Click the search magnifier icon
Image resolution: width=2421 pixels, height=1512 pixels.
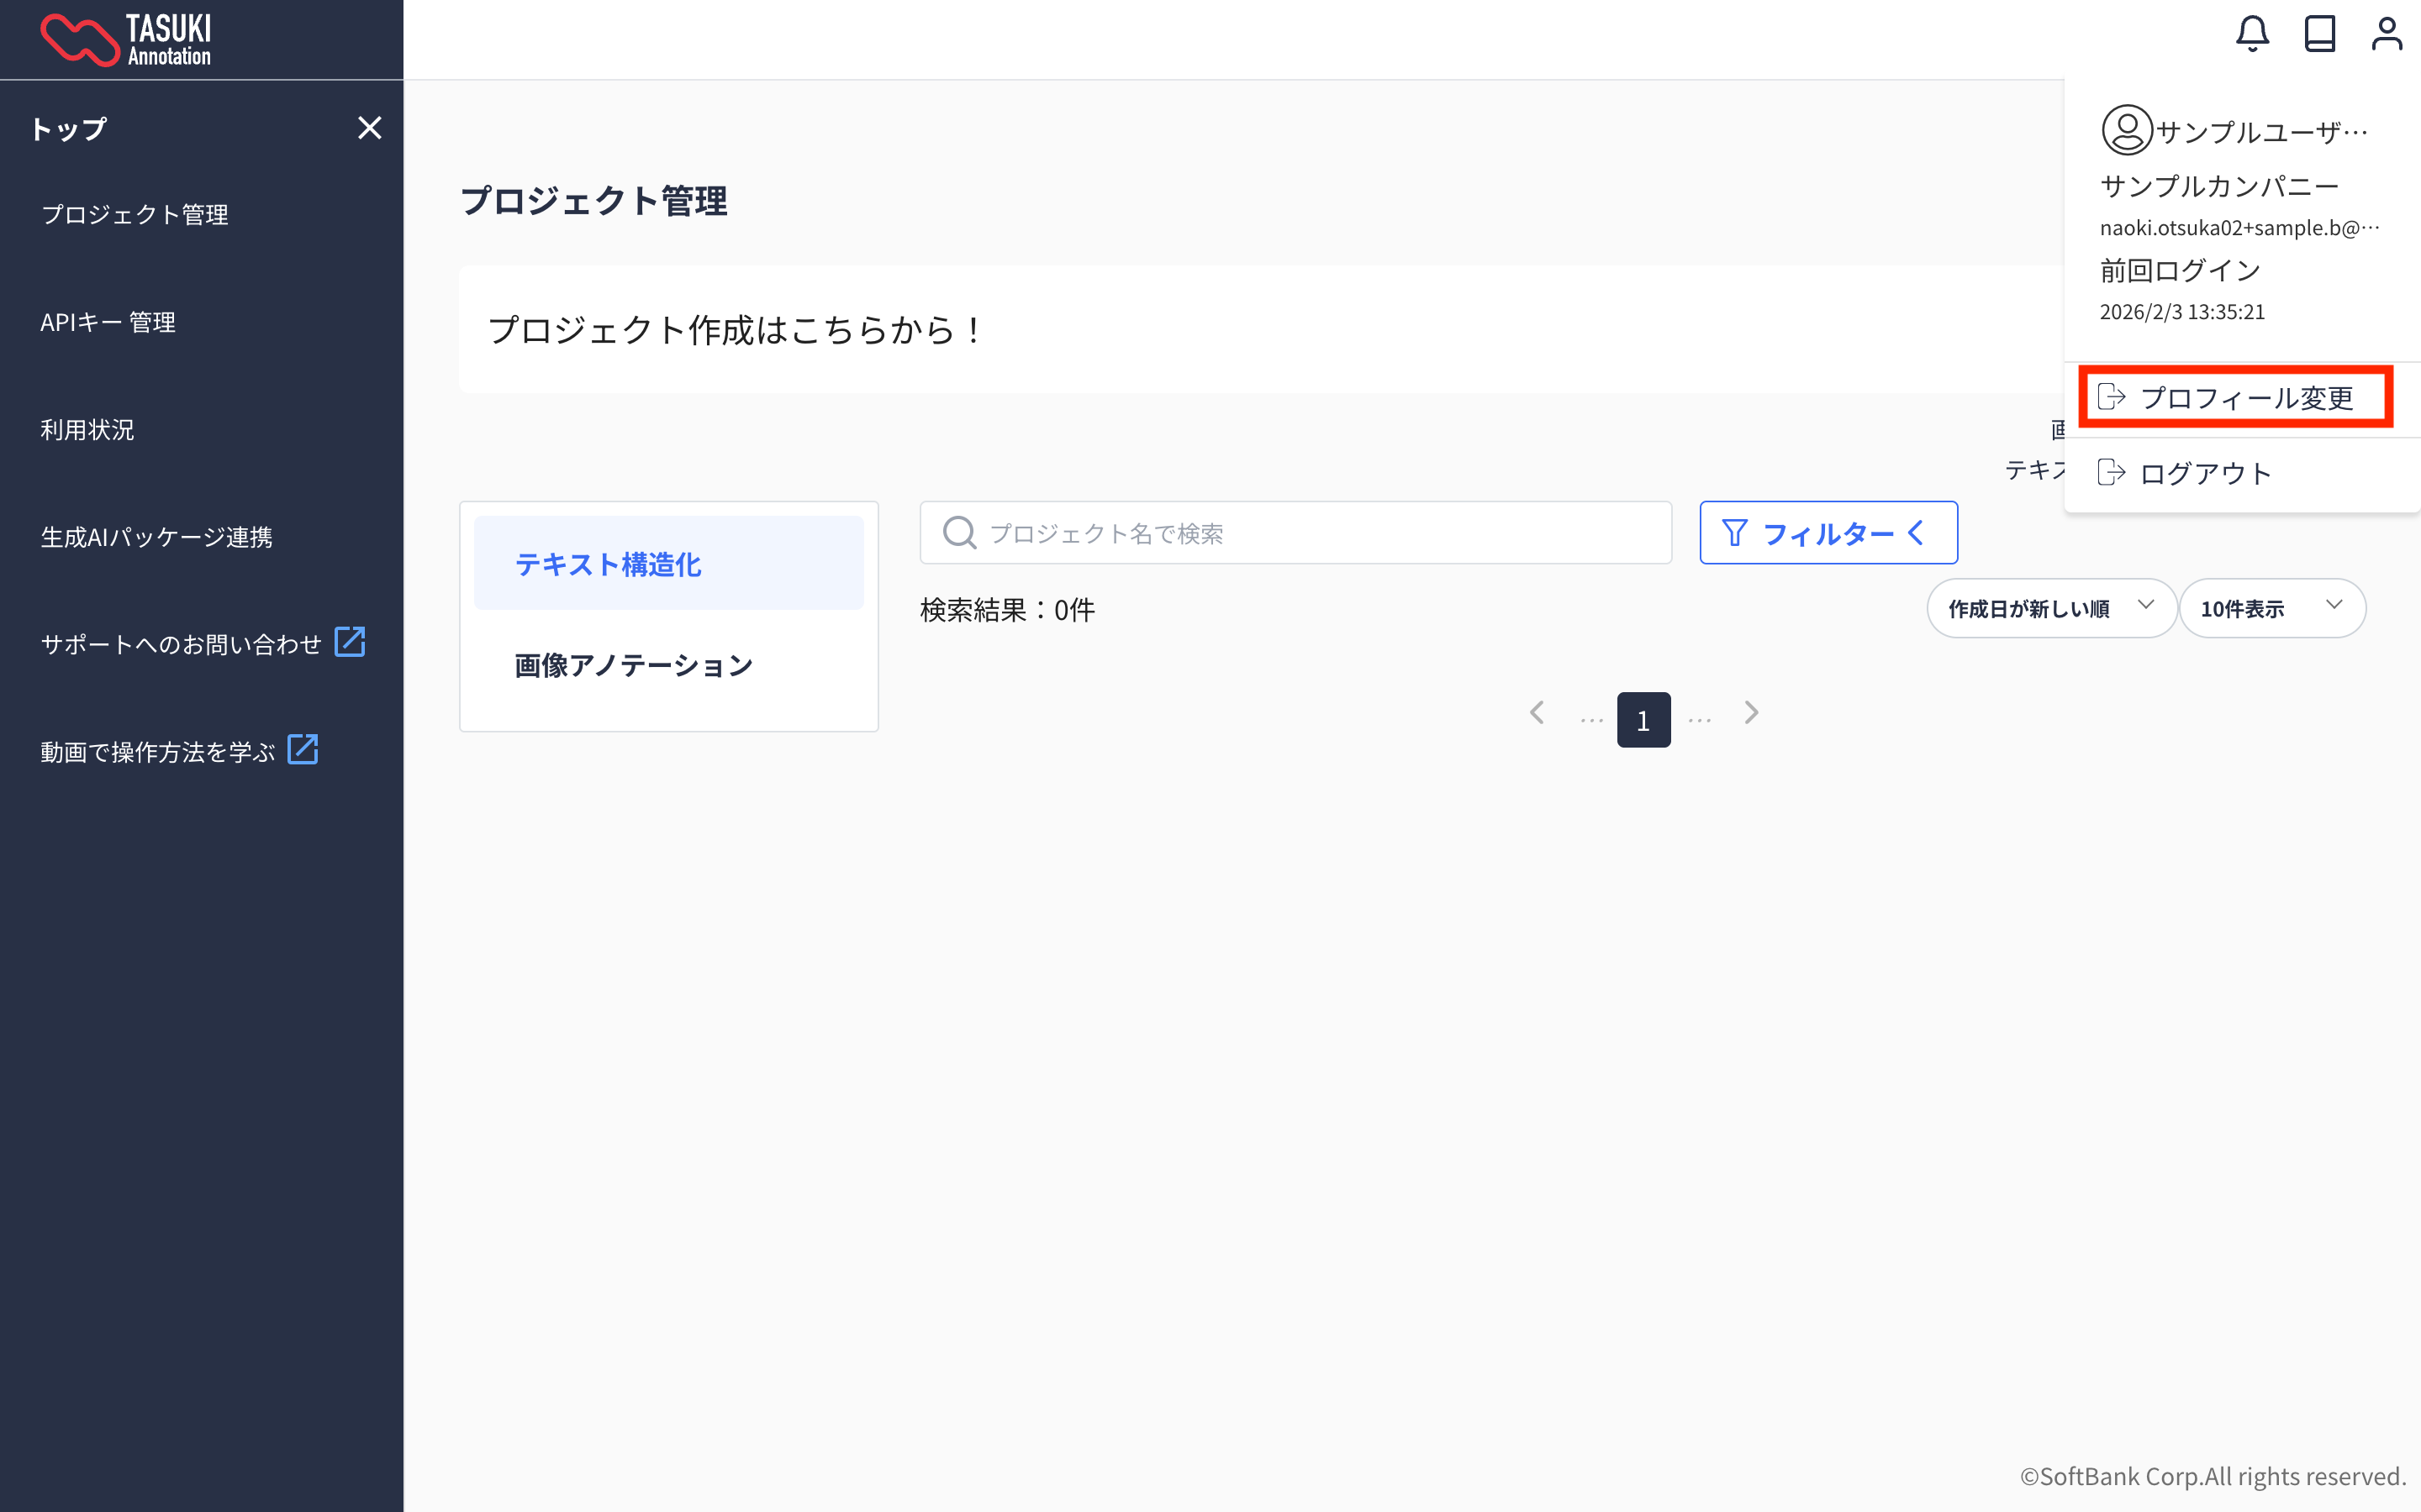point(959,533)
